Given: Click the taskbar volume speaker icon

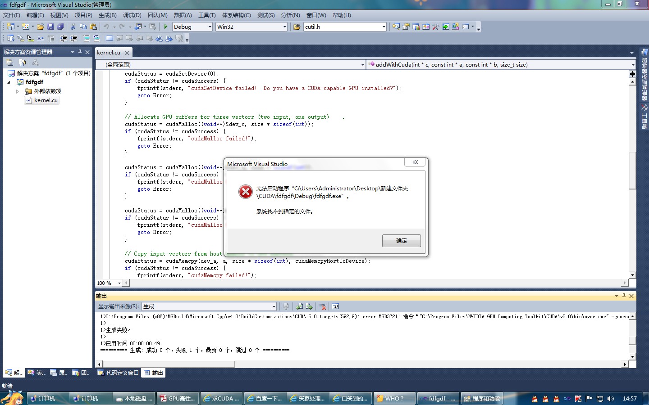Looking at the screenshot, I should click(x=611, y=399).
